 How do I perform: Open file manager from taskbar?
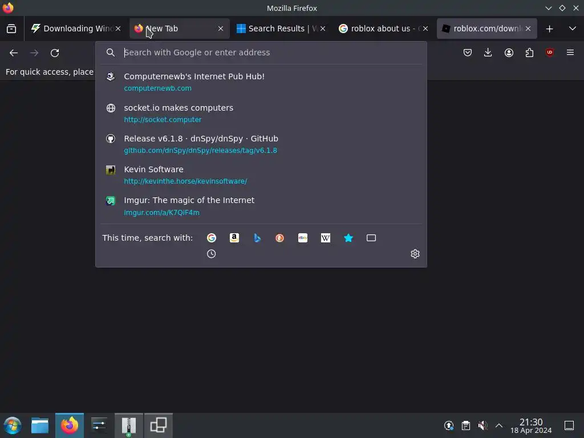tap(40, 425)
